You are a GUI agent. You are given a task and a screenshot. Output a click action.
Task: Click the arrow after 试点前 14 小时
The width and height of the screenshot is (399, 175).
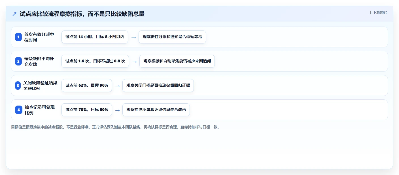pyautogui.click(x=133, y=37)
